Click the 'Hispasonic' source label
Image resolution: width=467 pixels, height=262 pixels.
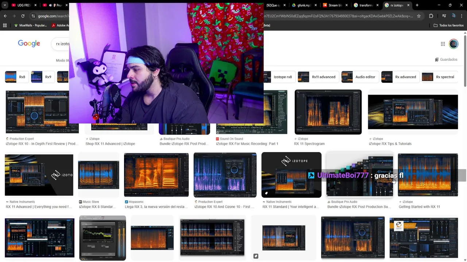(x=136, y=202)
